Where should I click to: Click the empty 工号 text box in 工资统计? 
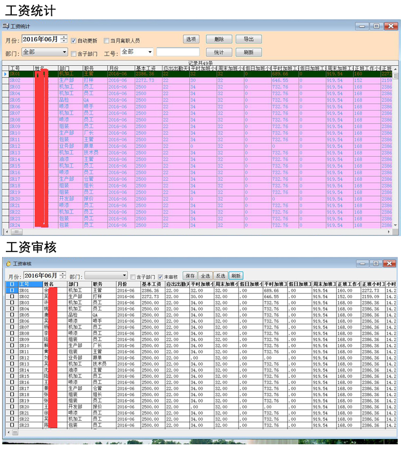pos(178,52)
